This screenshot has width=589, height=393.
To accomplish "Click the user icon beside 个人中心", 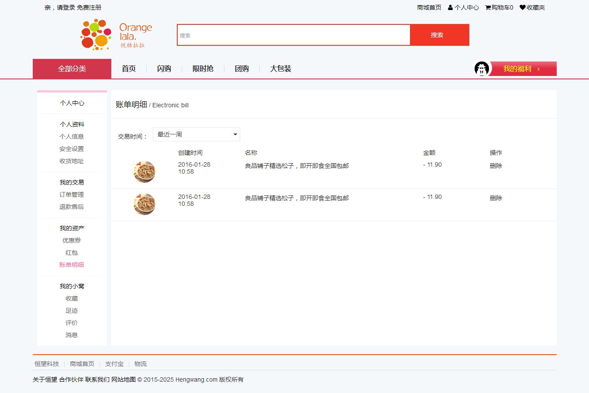I will pos(450,7).
